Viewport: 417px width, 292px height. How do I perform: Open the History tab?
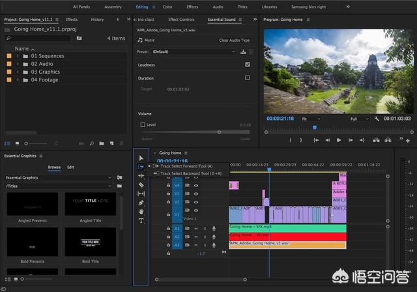tap(97, 20)
